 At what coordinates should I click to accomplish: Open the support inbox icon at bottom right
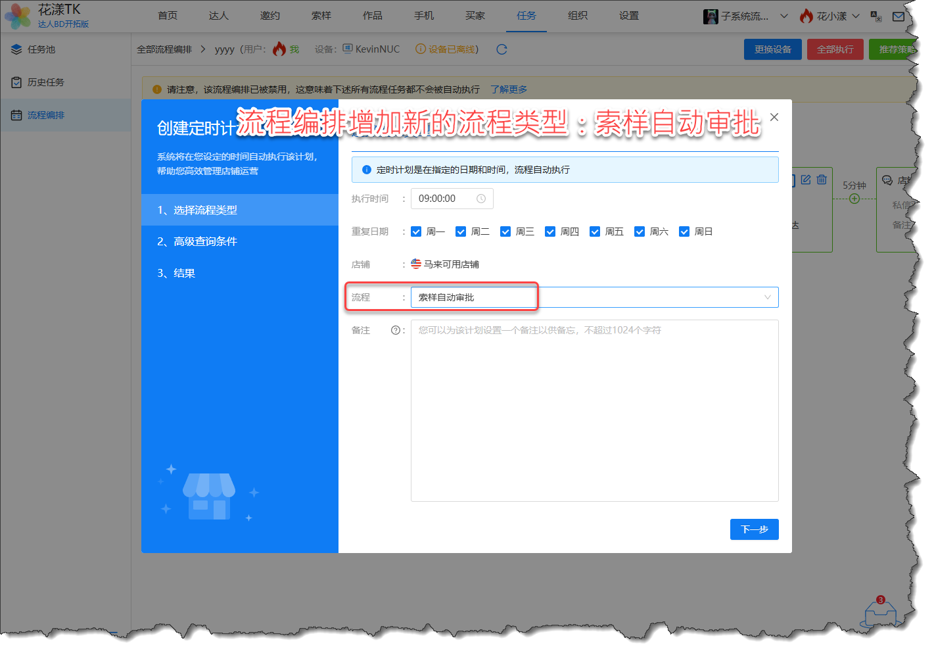tap(879, 614)
